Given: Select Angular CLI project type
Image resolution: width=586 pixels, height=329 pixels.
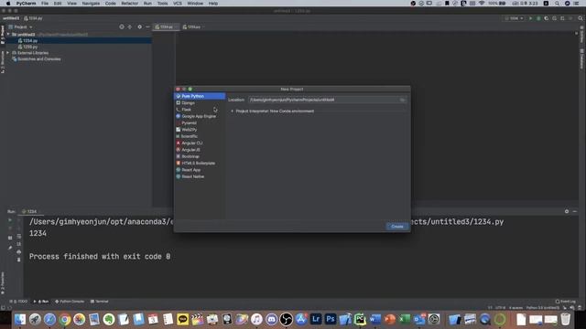Looking at the screenshot, I should click(200, 143).
